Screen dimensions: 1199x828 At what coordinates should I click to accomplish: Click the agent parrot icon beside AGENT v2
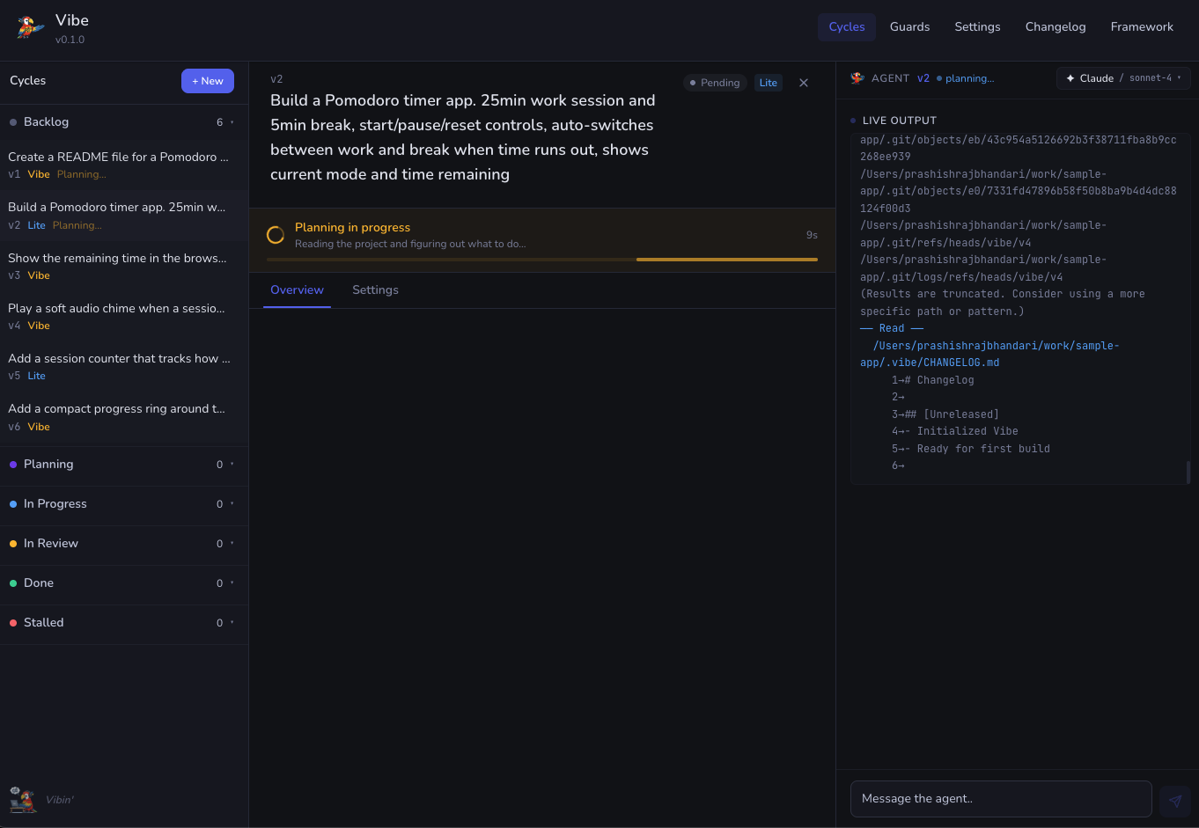857,77
